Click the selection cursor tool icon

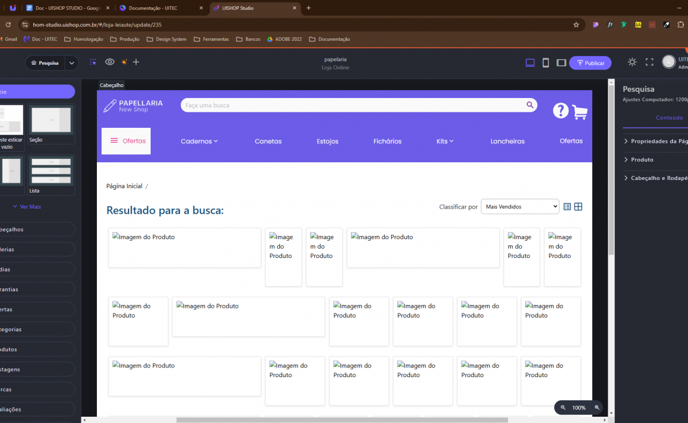[93, 62]
